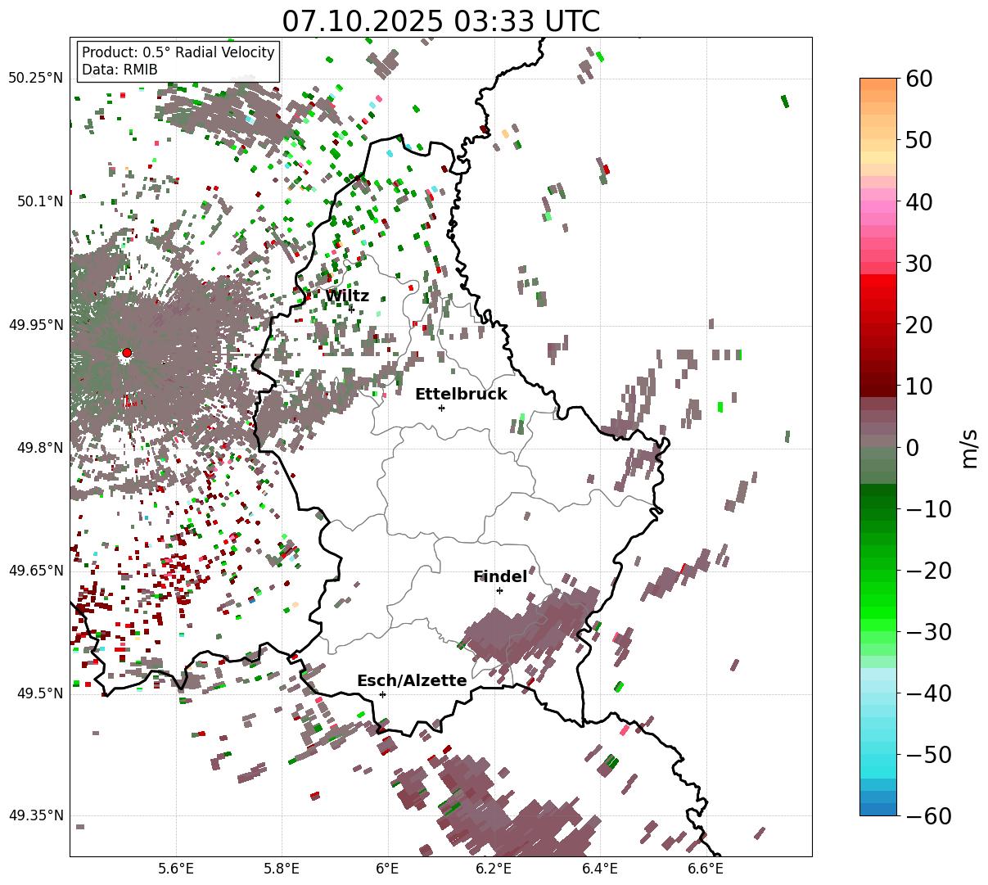Click the colorbar 0 tick label
This screenshot has width=988, height=885.
[x=912, y=447]
